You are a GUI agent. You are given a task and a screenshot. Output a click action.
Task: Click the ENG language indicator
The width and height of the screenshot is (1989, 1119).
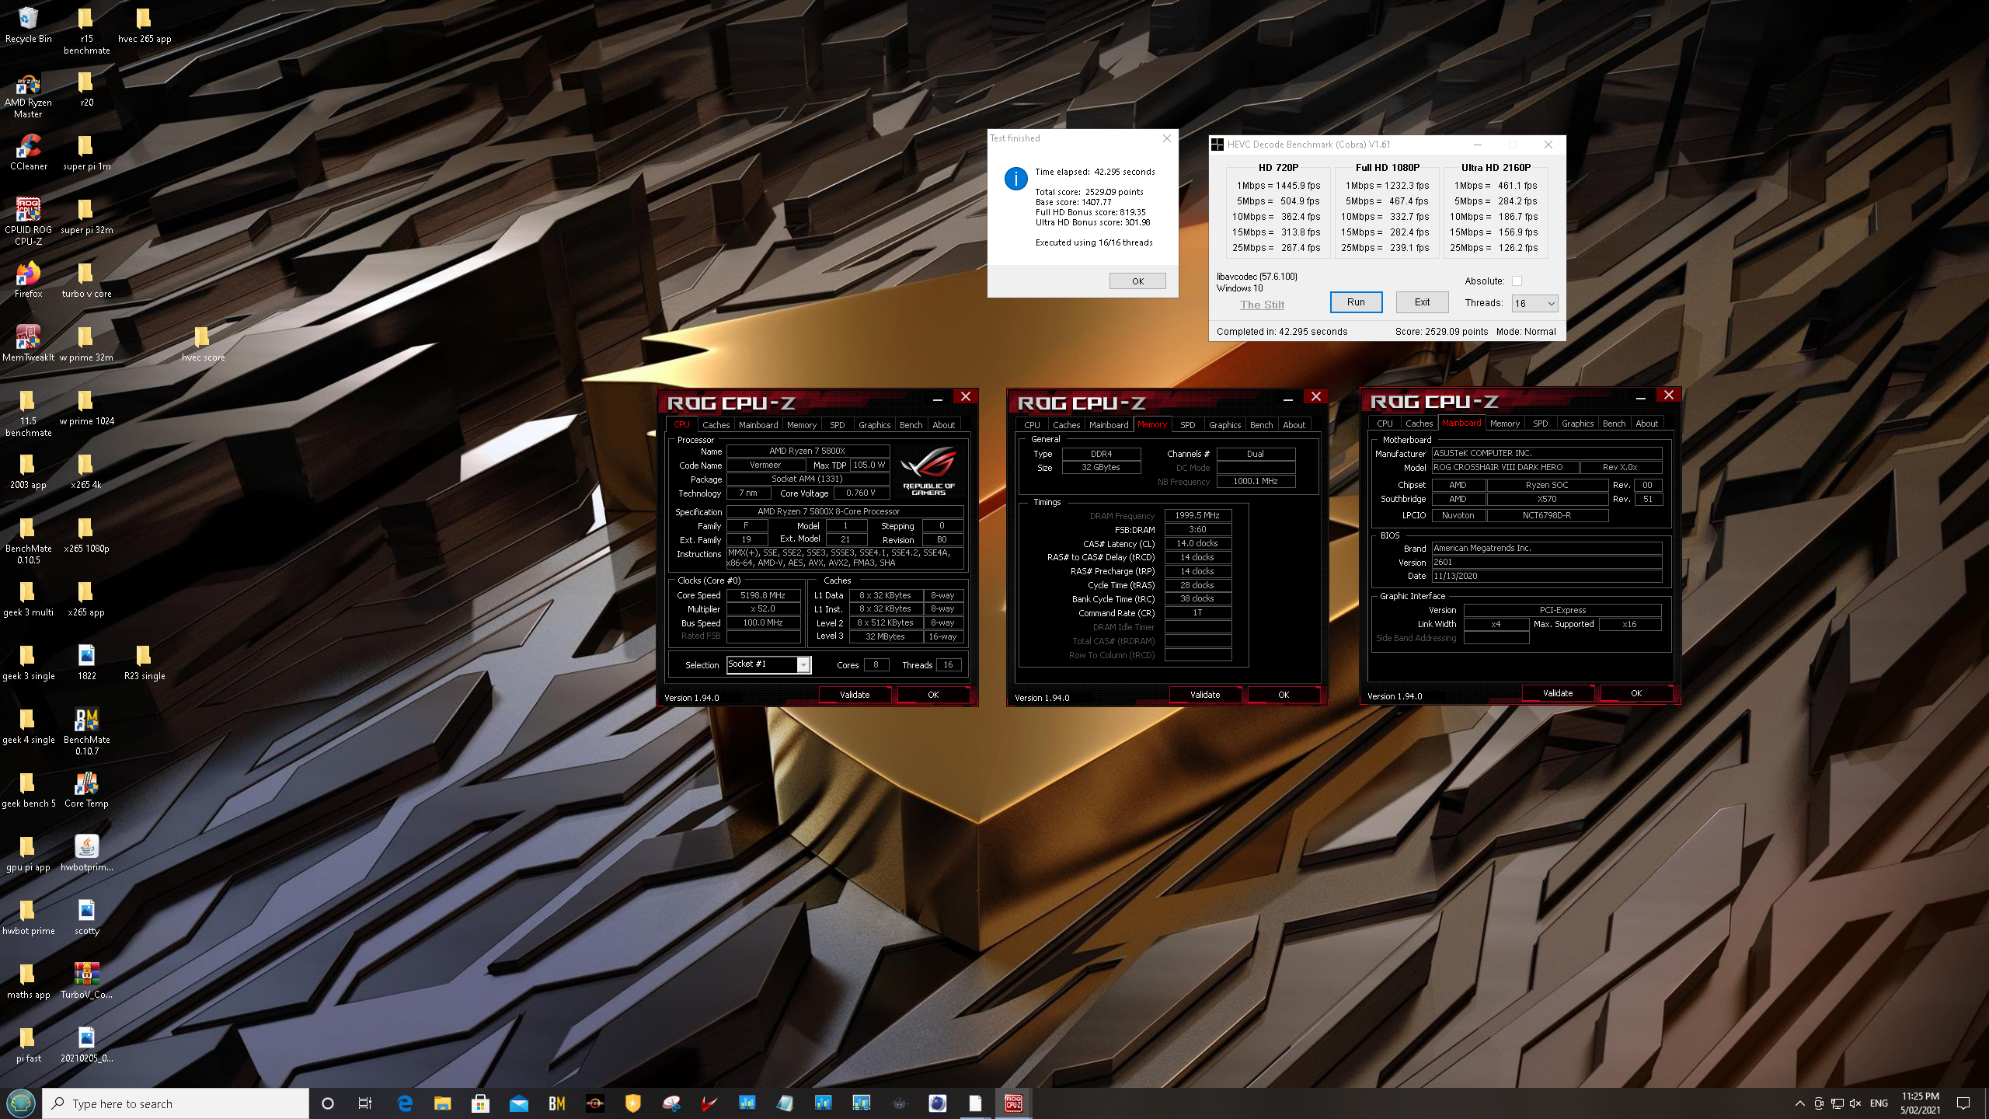[x=1879, y=1103]
